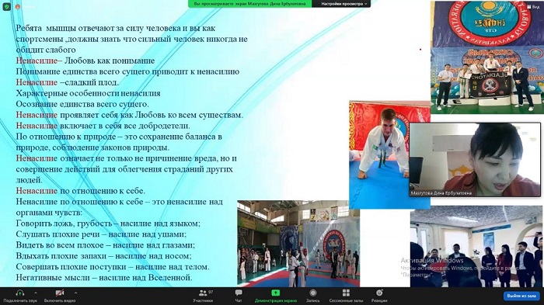Turn on video with the crossed camera icon
Viewport: 544px width, 305px height.
pos(60,293)
